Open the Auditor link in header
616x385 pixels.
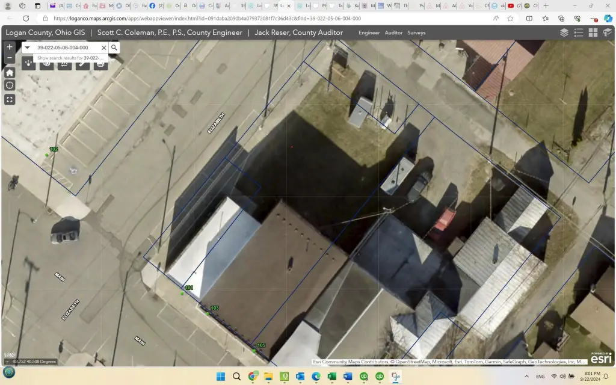point(393,32)
